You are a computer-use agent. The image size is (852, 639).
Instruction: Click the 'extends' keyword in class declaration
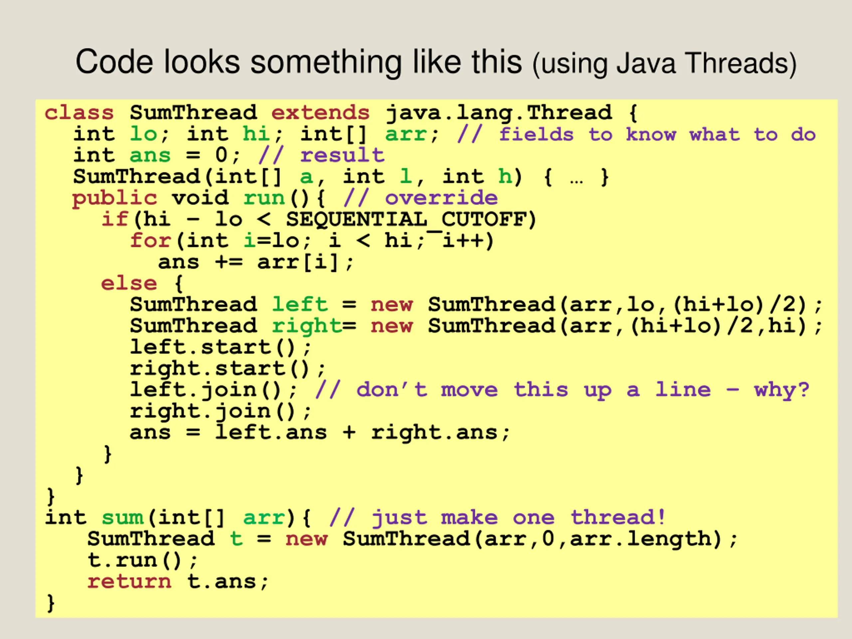pos(320,113)
